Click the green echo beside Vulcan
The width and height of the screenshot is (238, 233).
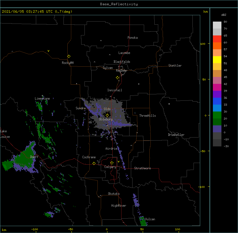[143, 221]
